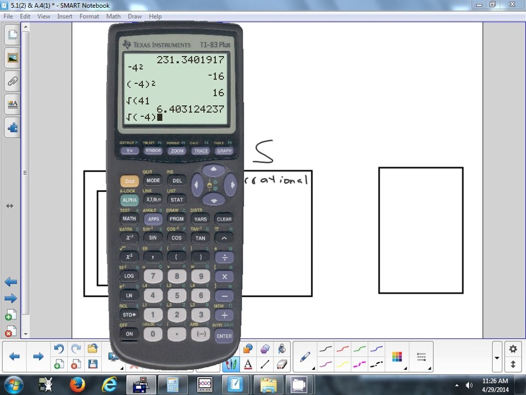This screenshot has height=395, width=526.
Task: Choose the yellow pen line style
Action: tap(343, 364)
